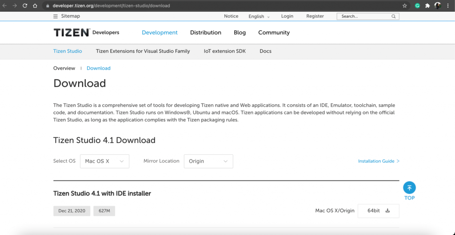Open the Blog menu
Image resolution: width=455 pixels, height=235 pixels.
point(239,32)
